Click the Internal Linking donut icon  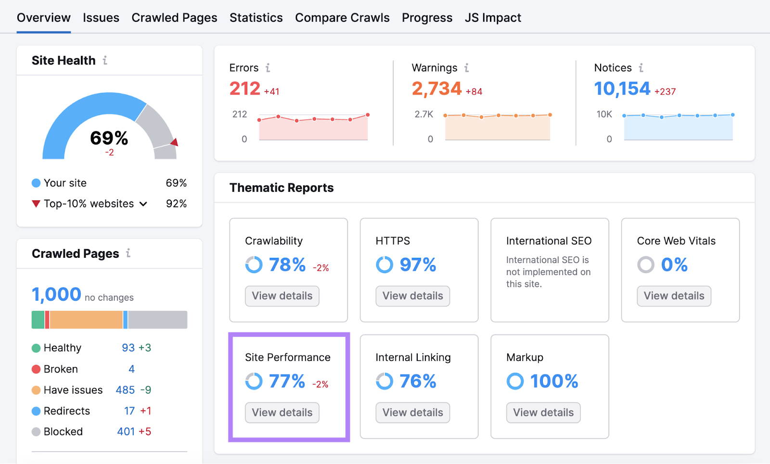tap(385, 381)
